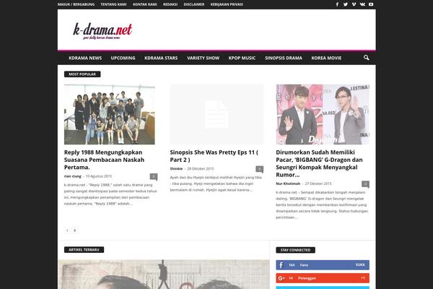
Task: Select the KDrama News menu item
Action: pyautogui.click(x=85, y=58)
